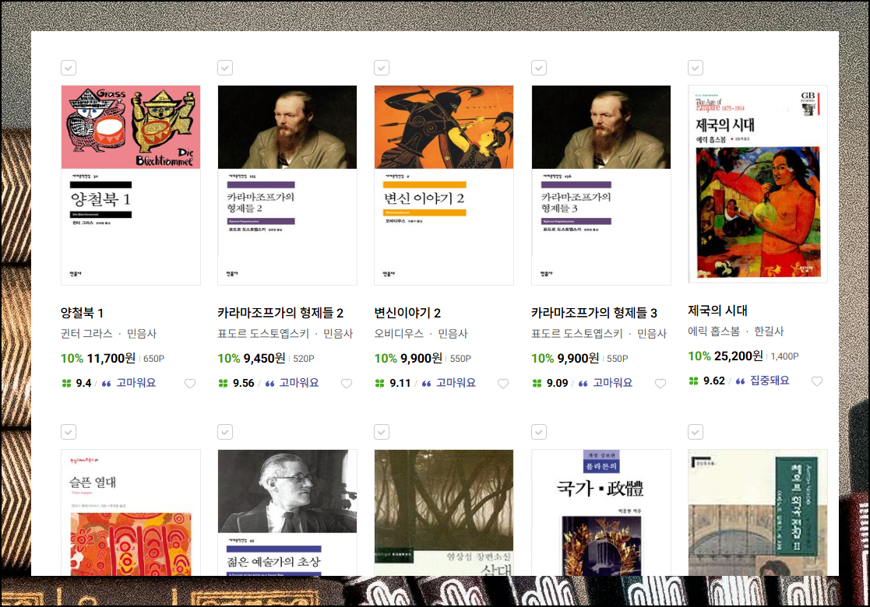Select publisher 한길사
Image resolution: width=870 pixels, height=607 pixels.
click(x=769, y=332)
